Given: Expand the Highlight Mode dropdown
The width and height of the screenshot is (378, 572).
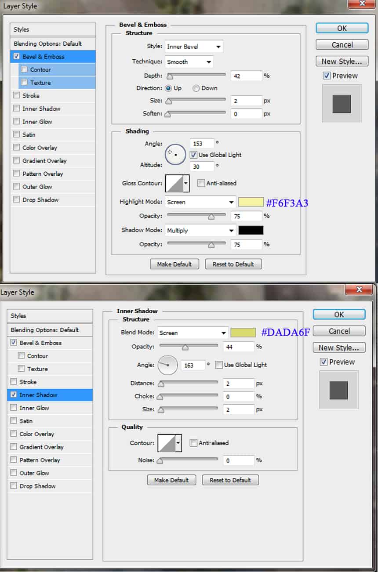Looking at the screenshot, I should tap(200, 202).
